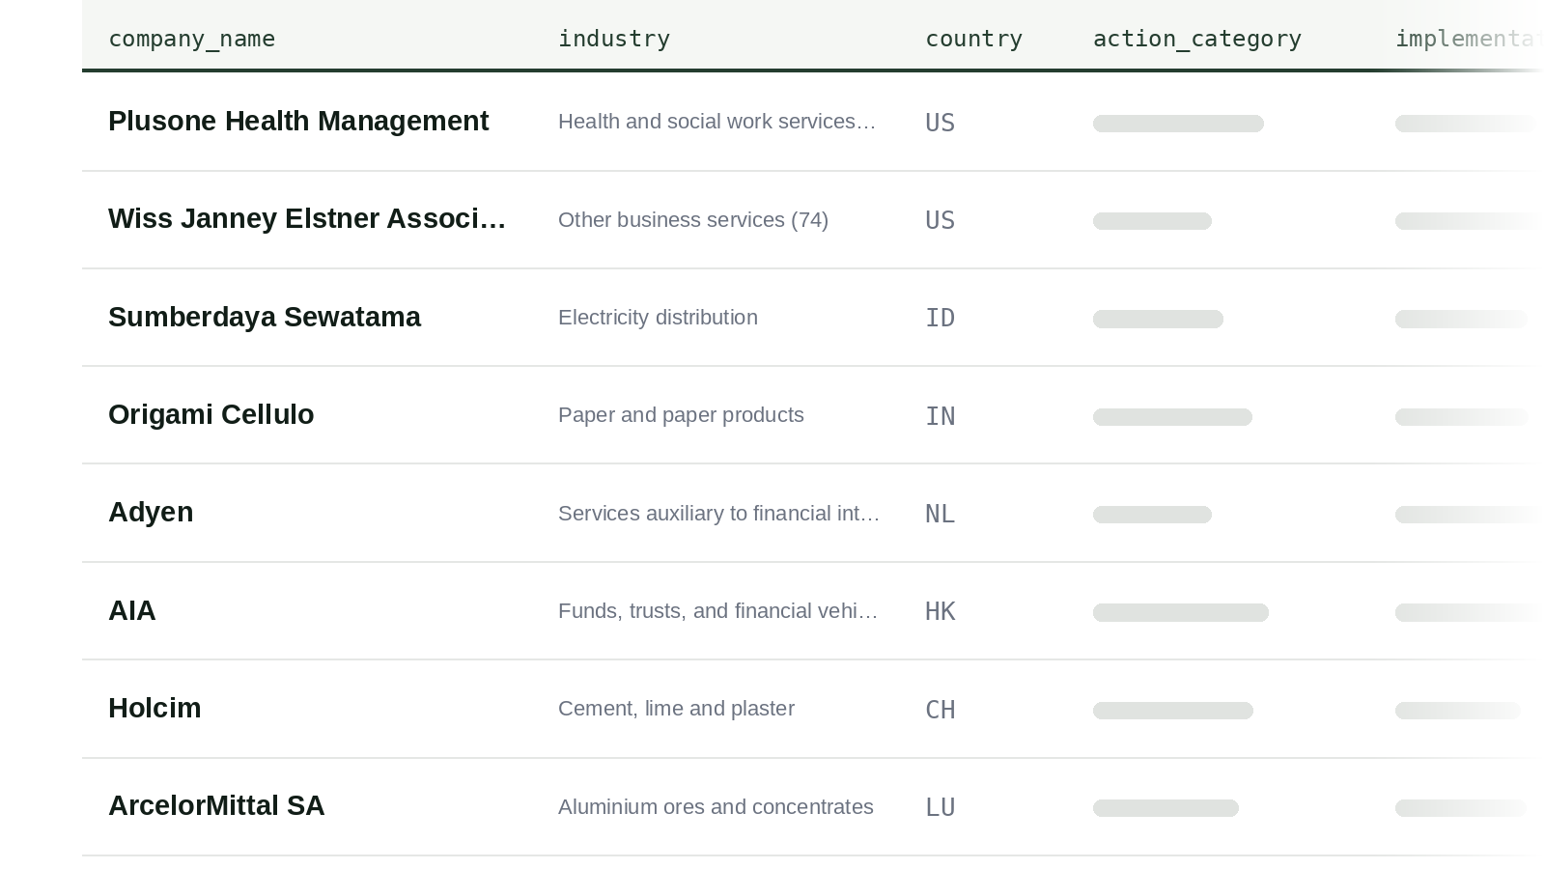Screen dimensions: 1545x869
Task: Select the country column header
Action: pyautogui.click(x=973, y=39)
